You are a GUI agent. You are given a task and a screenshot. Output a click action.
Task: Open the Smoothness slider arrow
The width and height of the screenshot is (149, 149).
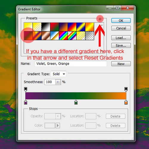58,82
